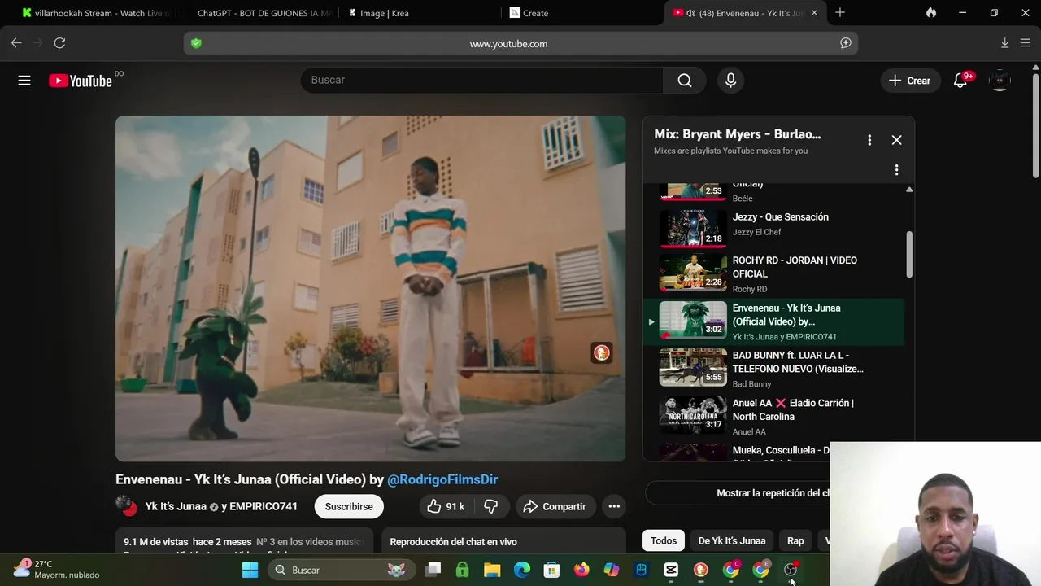Click the page vertical scrollbar
This screenshot has height=586, width=1041.
coord(1035,126)
